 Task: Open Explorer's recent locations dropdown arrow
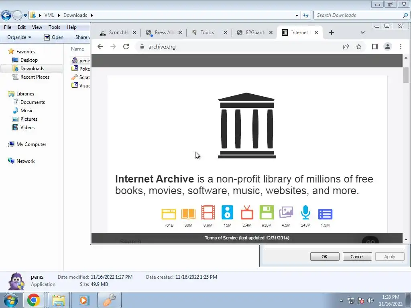click(25, 16)
